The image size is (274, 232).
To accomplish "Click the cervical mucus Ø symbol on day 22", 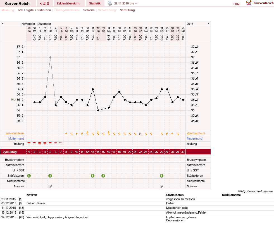I will click(x=140, y=134).
